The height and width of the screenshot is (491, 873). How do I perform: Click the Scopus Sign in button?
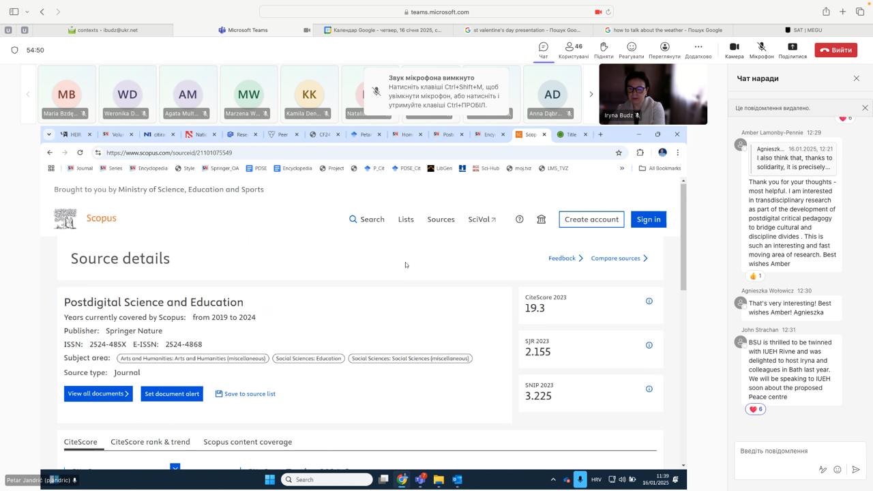click(649, 219)
